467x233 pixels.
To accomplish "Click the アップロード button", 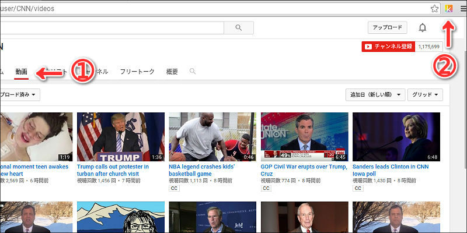I will (388, 27).
